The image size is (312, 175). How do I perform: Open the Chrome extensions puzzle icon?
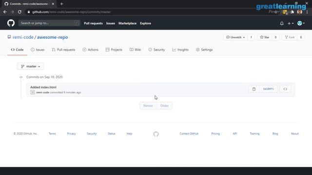pos(292,12)
